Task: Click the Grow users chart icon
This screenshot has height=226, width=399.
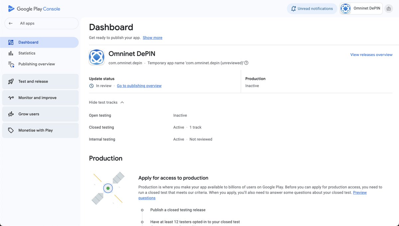Action: click(x=11, y=114)
